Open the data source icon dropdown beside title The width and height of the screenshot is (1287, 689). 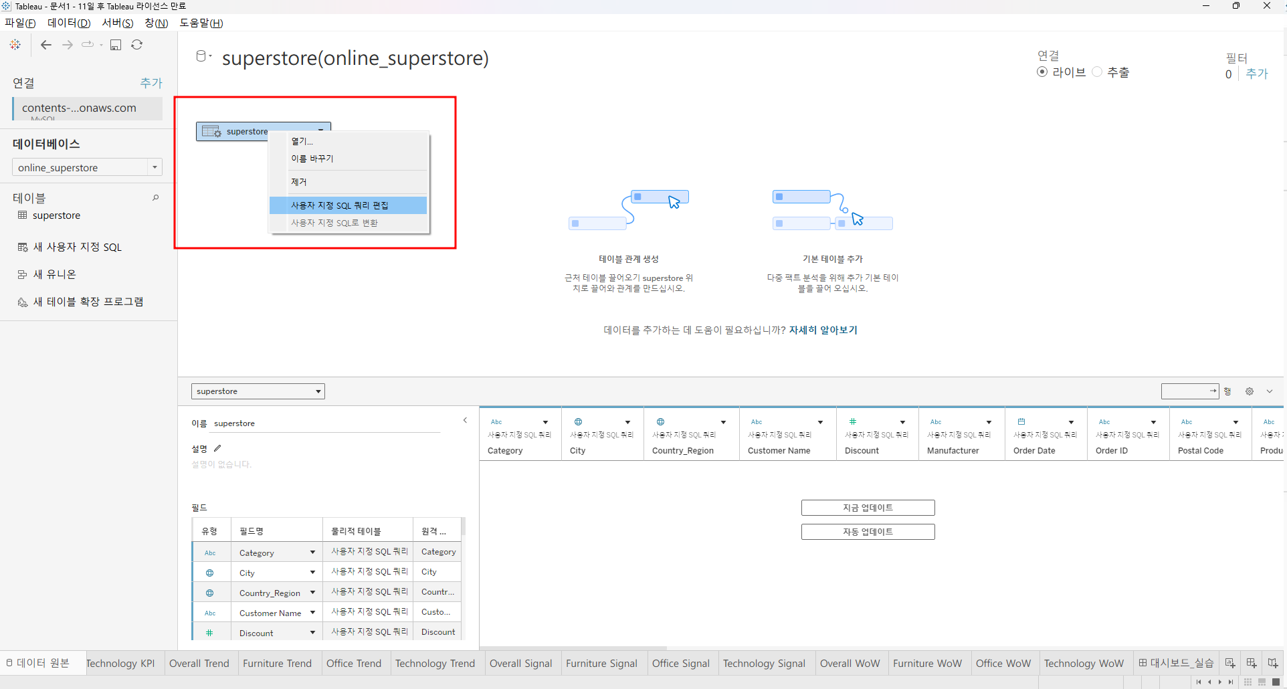point(203,56)
